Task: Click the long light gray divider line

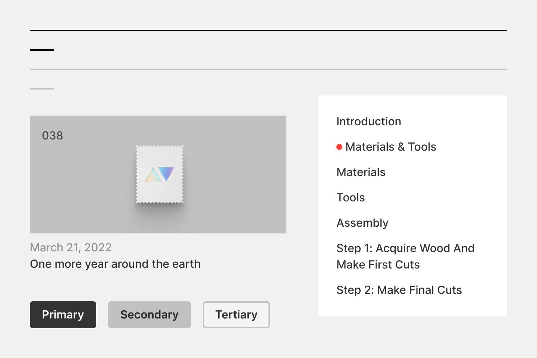Action: [268, 69]
